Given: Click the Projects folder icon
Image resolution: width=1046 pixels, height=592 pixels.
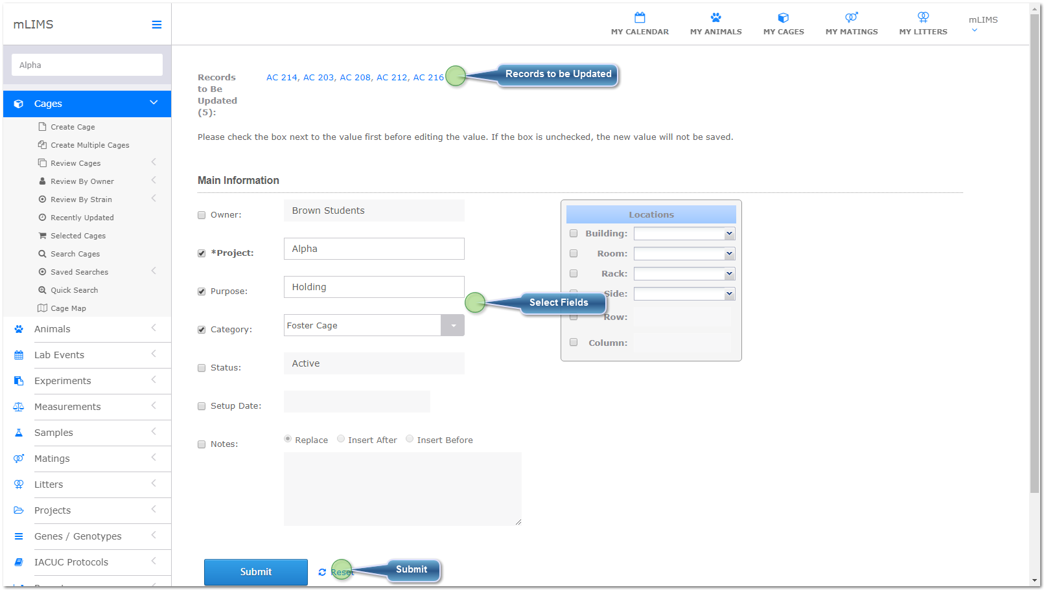Looking at the screenshot, I should [x=19, y=510].
